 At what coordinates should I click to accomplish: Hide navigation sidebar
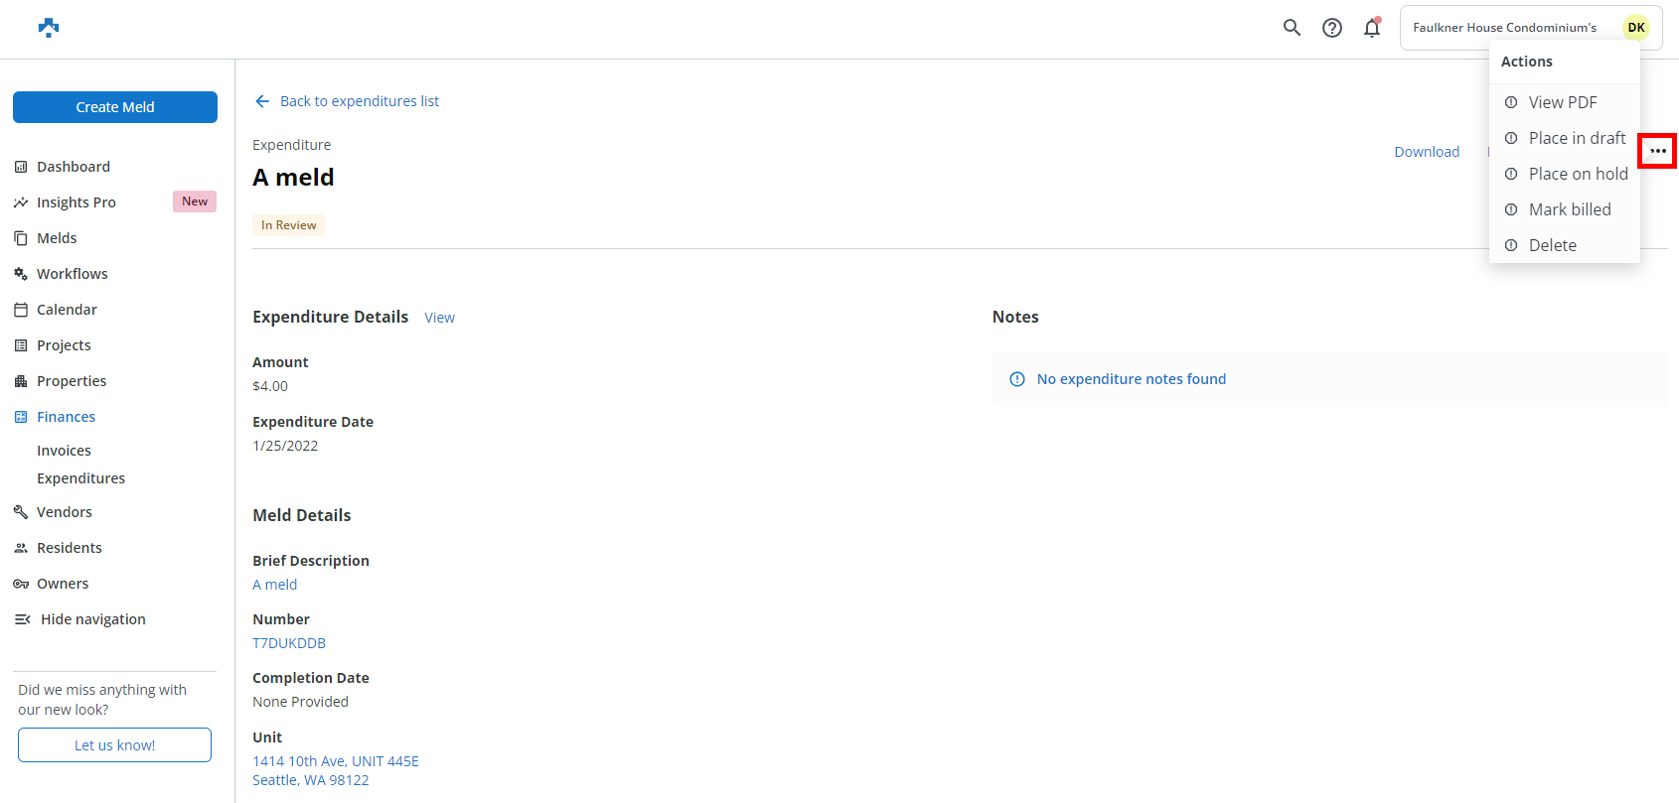(92, 619)
